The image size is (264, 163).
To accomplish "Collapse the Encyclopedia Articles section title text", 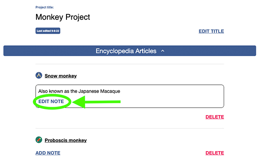I will tap(126, 51).
